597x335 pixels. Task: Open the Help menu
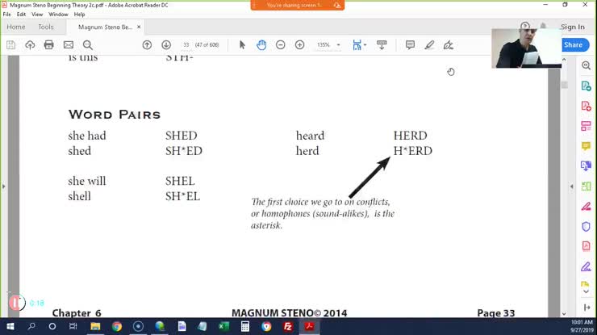tap(79, 14)
